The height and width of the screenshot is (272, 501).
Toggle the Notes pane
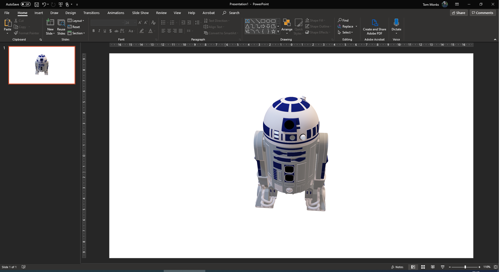(x=397, y=267)
